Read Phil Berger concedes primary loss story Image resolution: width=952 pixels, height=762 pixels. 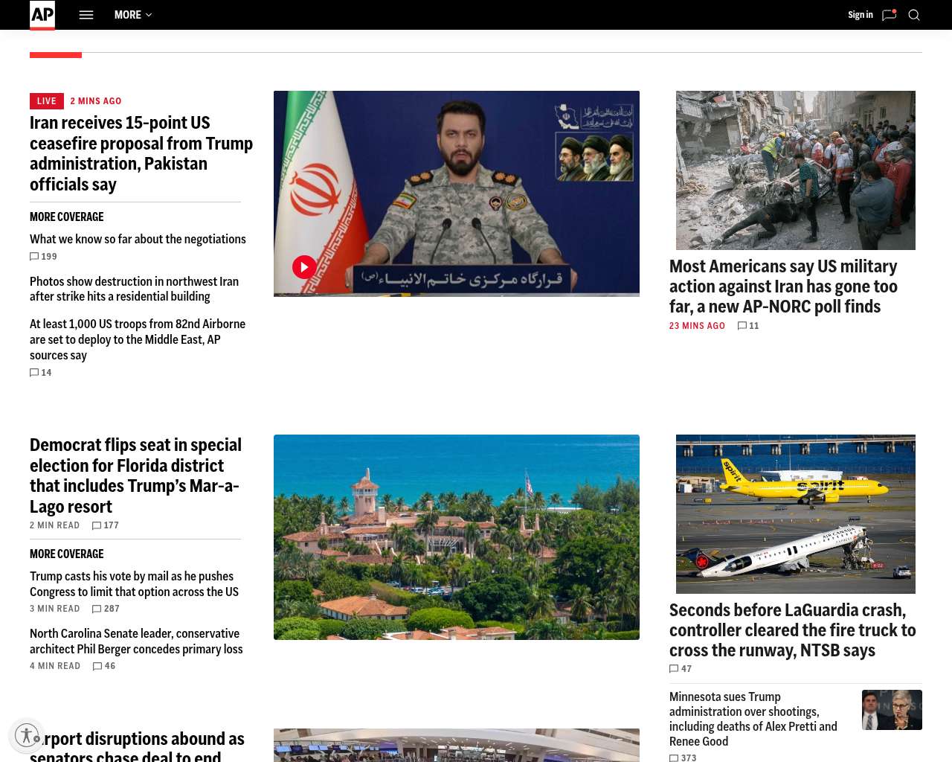[x=136, y=641]
